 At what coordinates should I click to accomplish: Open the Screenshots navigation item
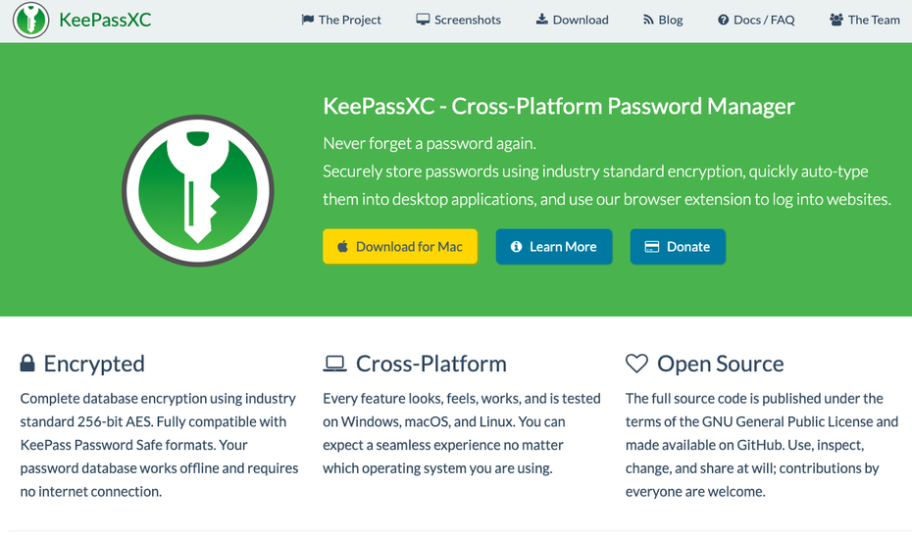468,20
